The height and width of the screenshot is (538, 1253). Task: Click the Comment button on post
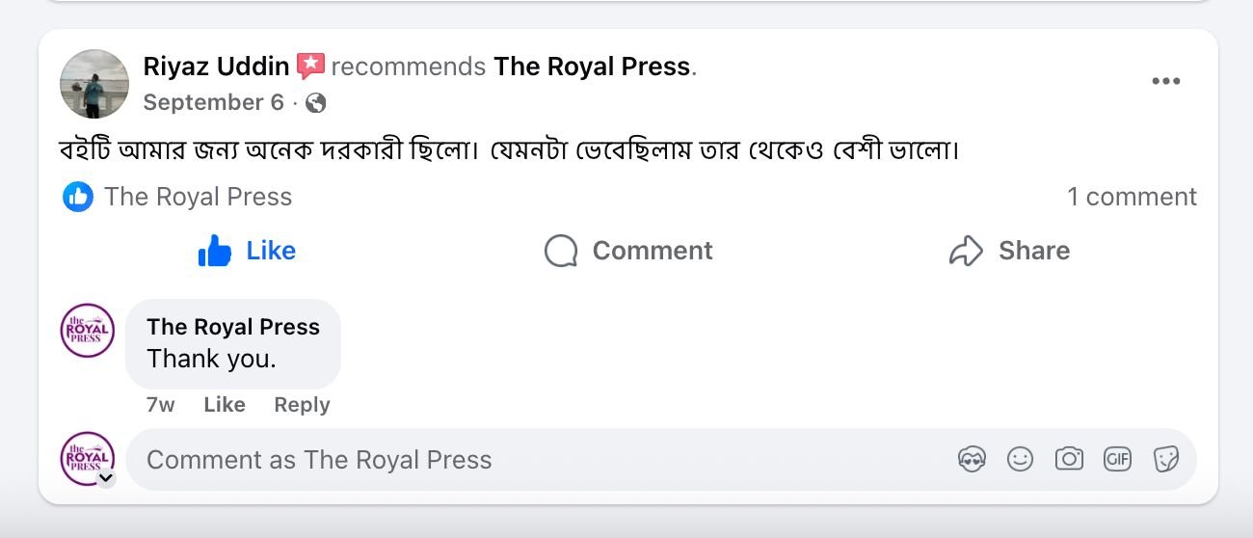628,251
